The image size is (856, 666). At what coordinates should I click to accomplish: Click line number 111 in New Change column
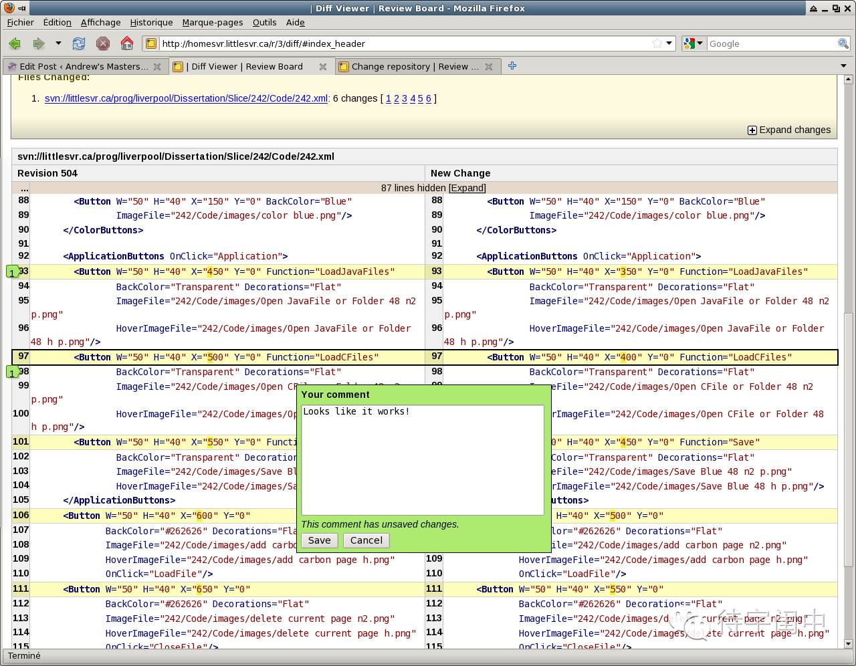pos(434,589)
